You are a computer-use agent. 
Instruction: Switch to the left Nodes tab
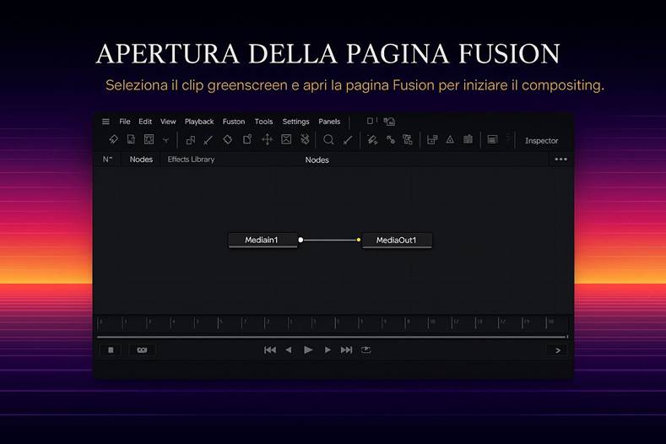141,160
